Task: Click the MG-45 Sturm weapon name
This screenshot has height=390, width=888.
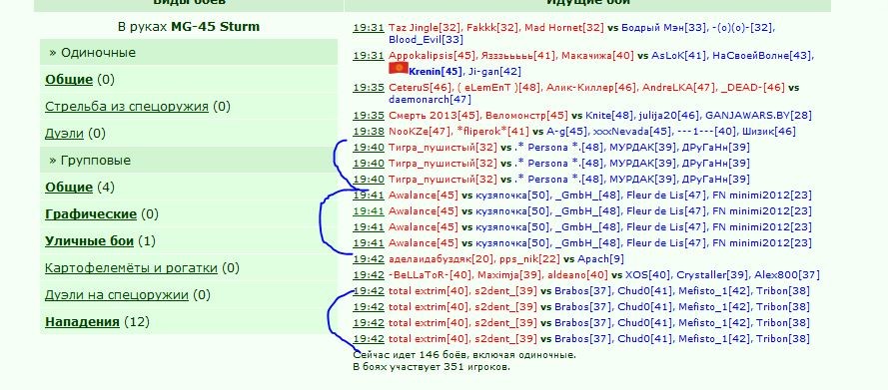Action: [x=215, y=26]
